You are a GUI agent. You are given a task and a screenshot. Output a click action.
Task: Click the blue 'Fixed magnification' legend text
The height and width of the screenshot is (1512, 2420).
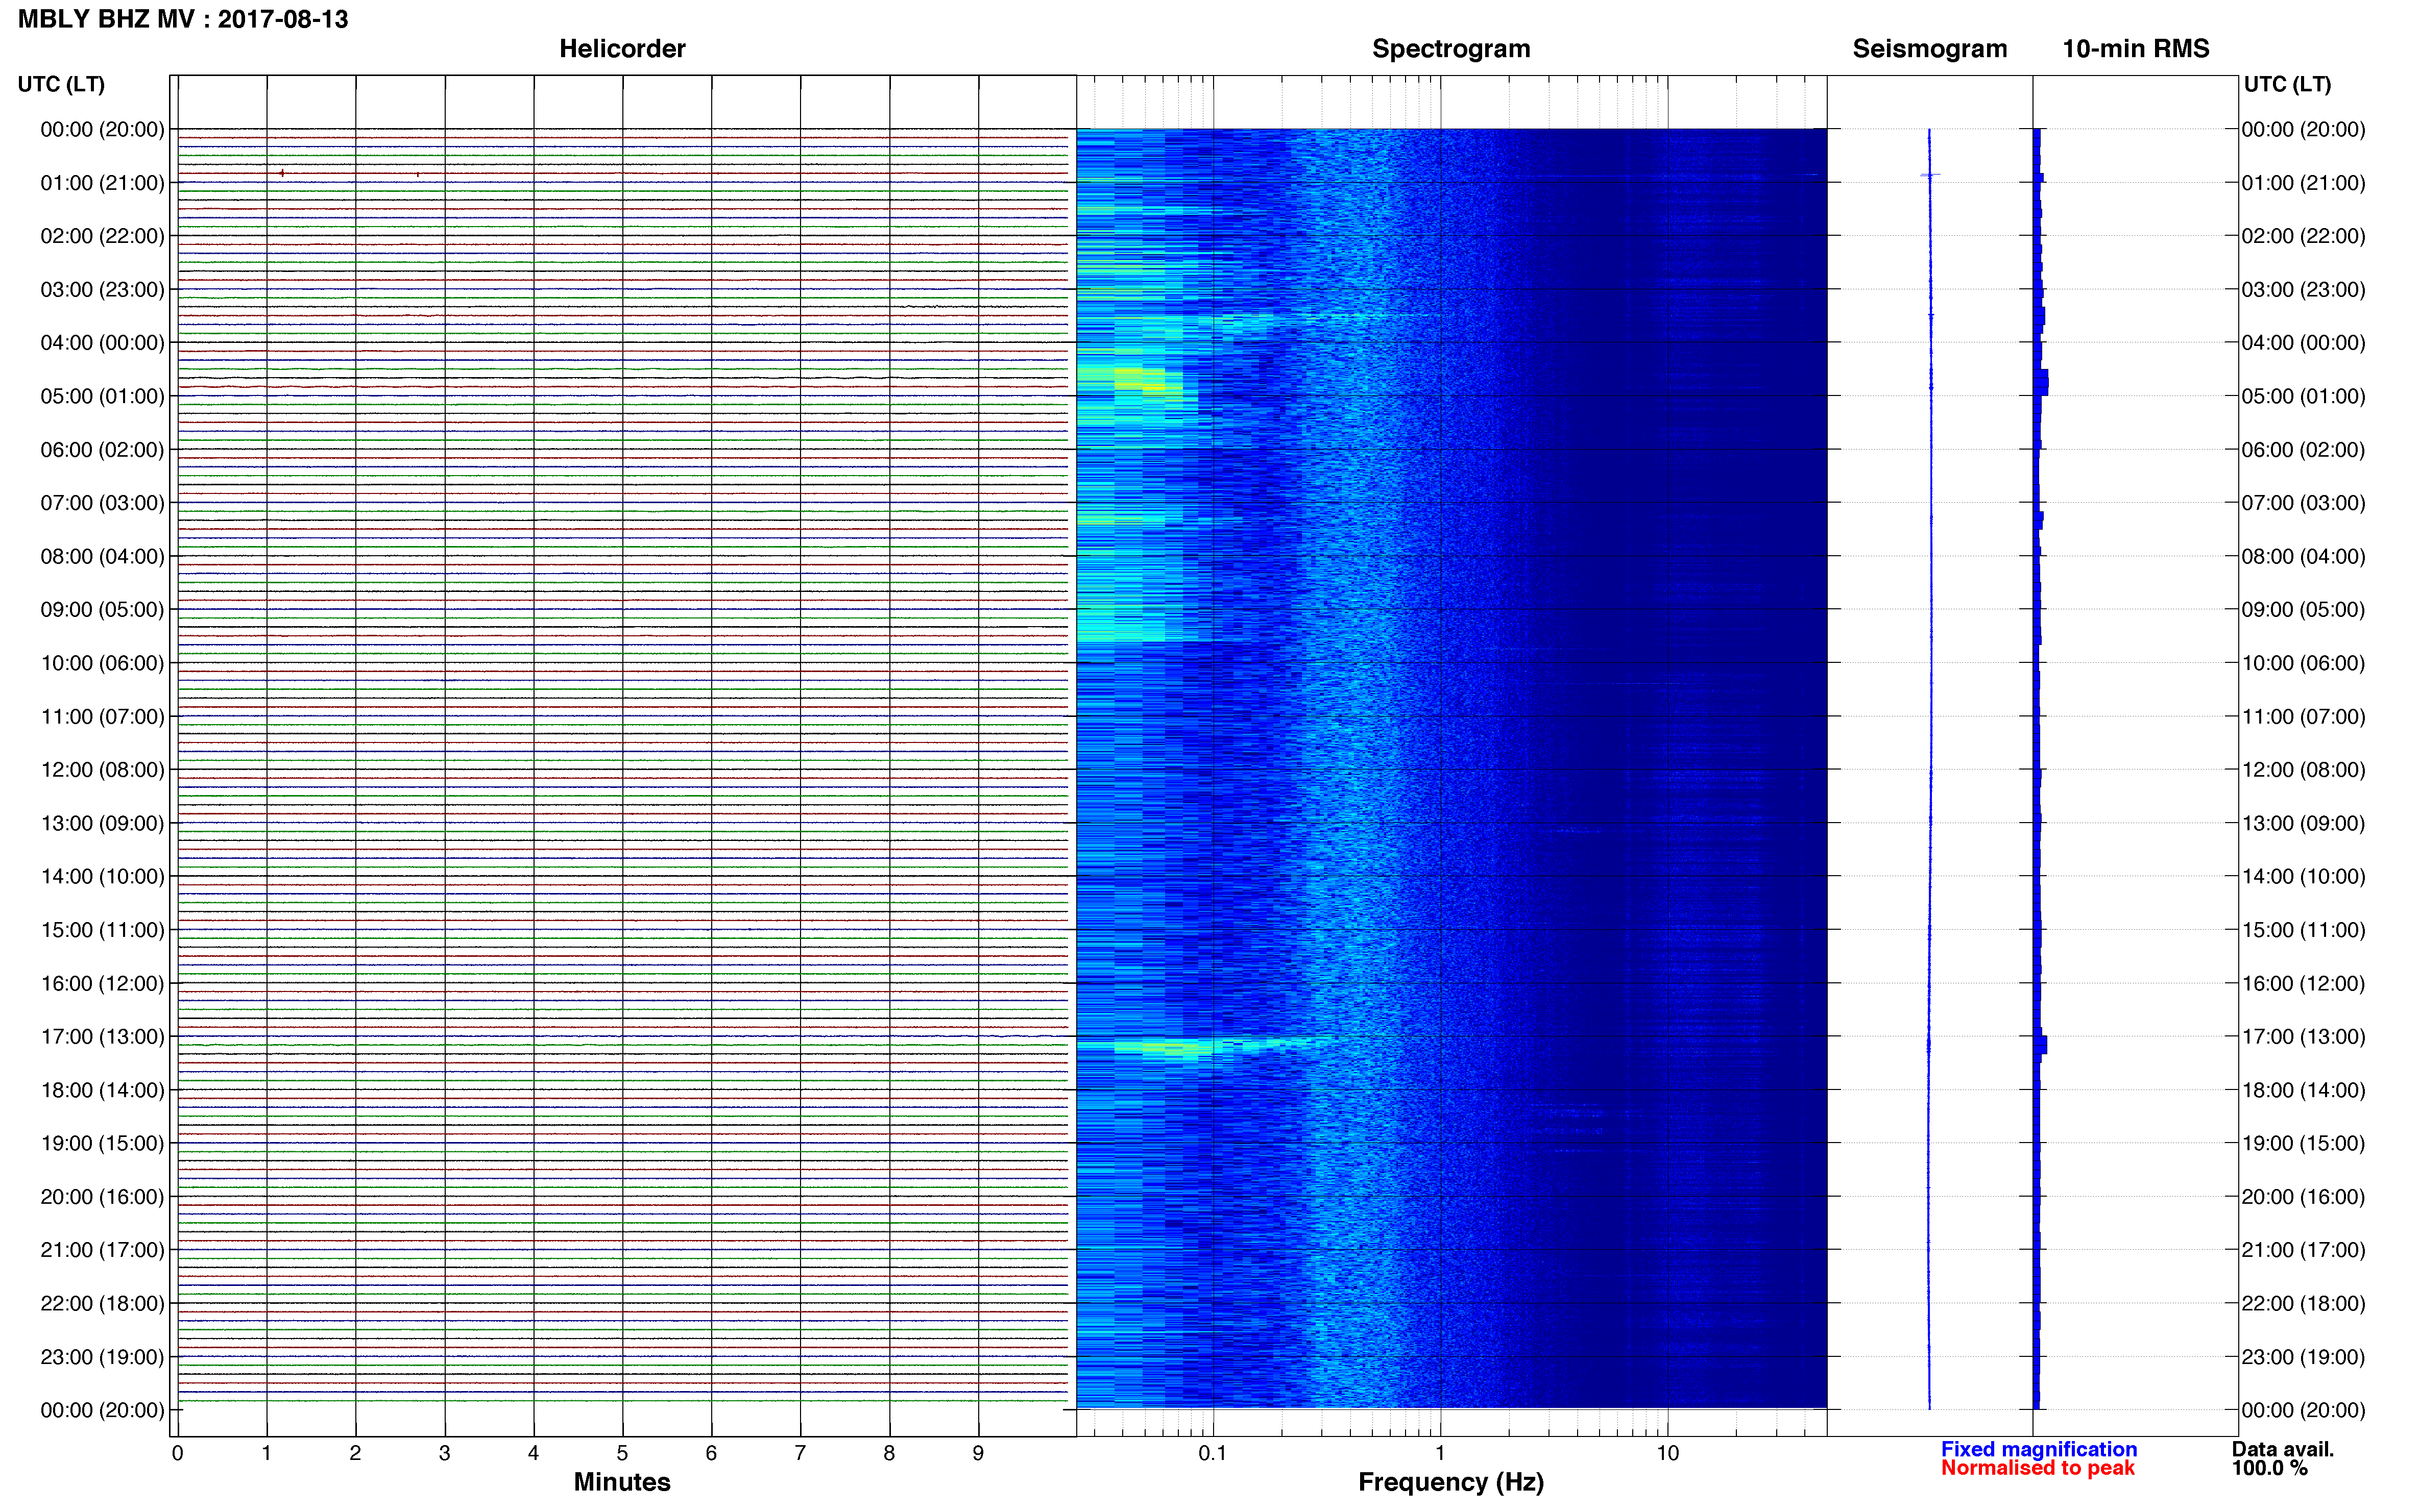click(x=2039, y=1449)
